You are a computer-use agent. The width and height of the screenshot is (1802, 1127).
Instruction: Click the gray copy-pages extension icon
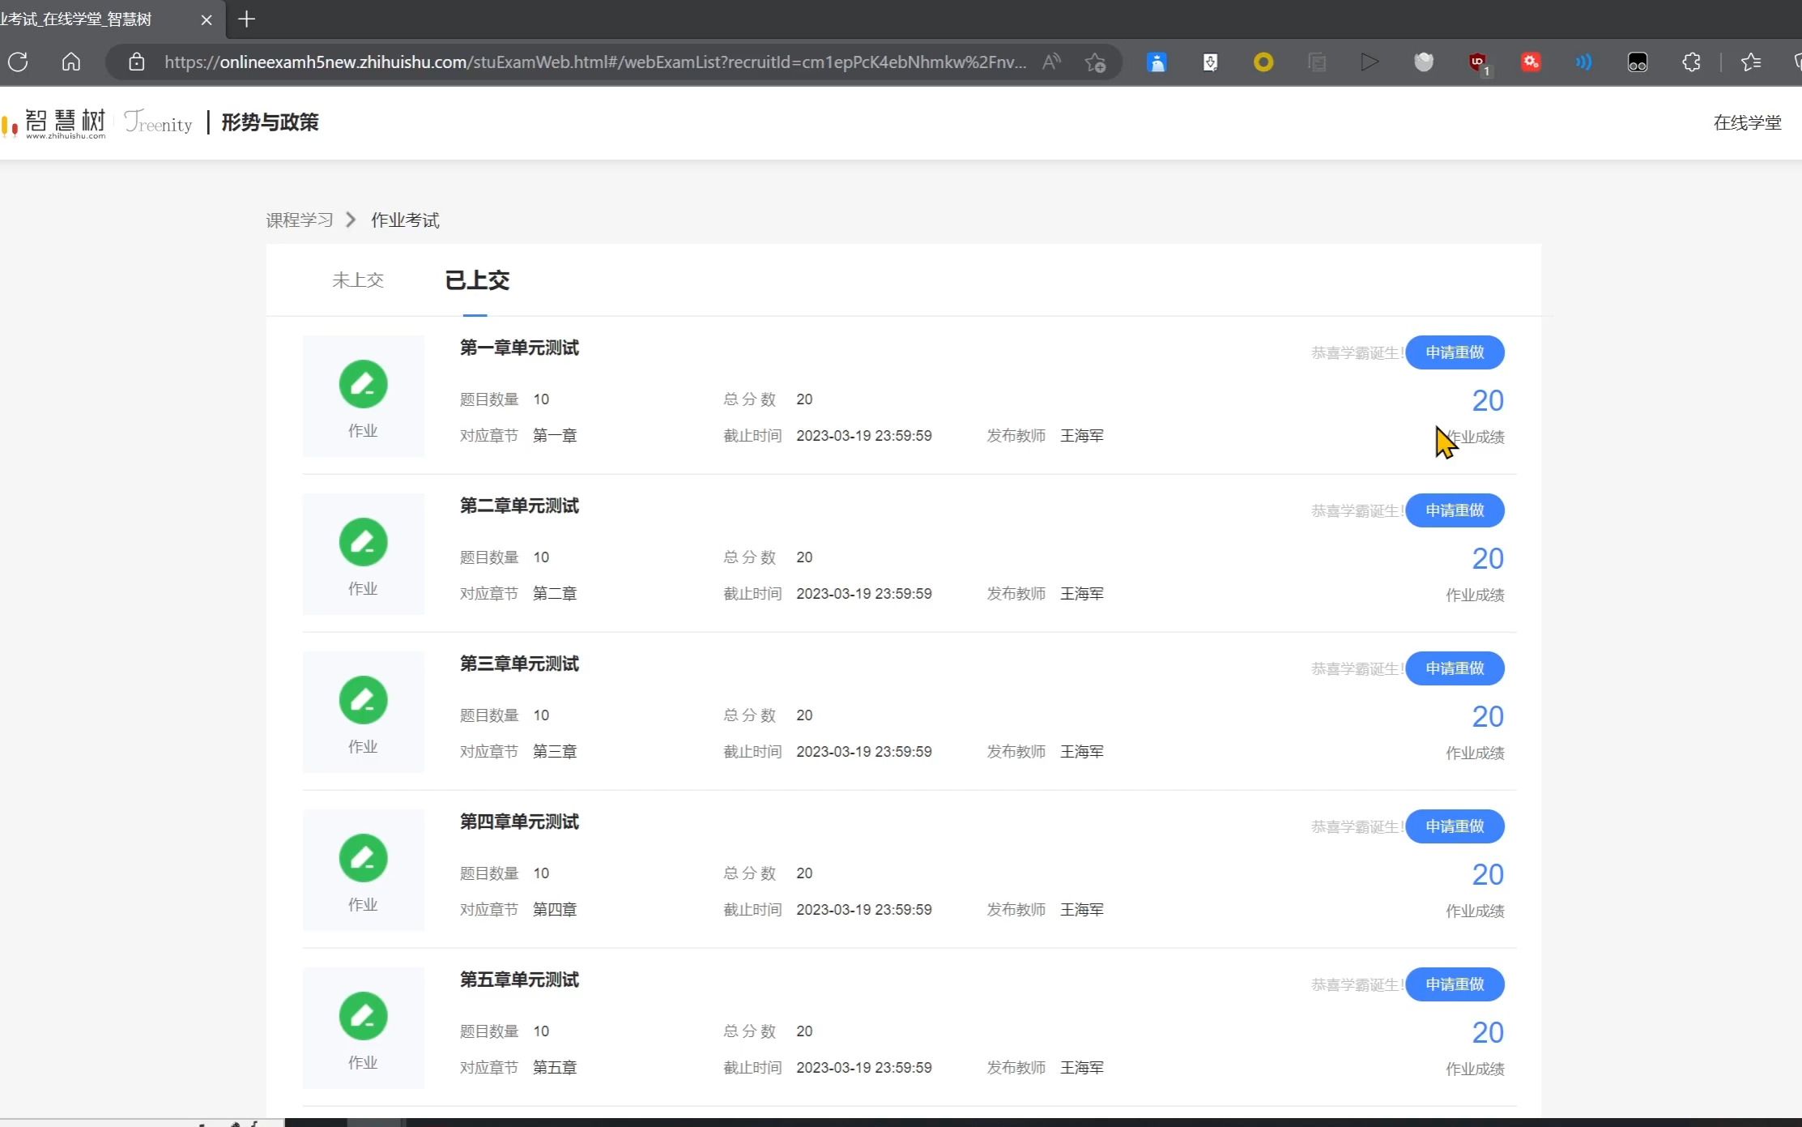click(x=1317, y=62)
